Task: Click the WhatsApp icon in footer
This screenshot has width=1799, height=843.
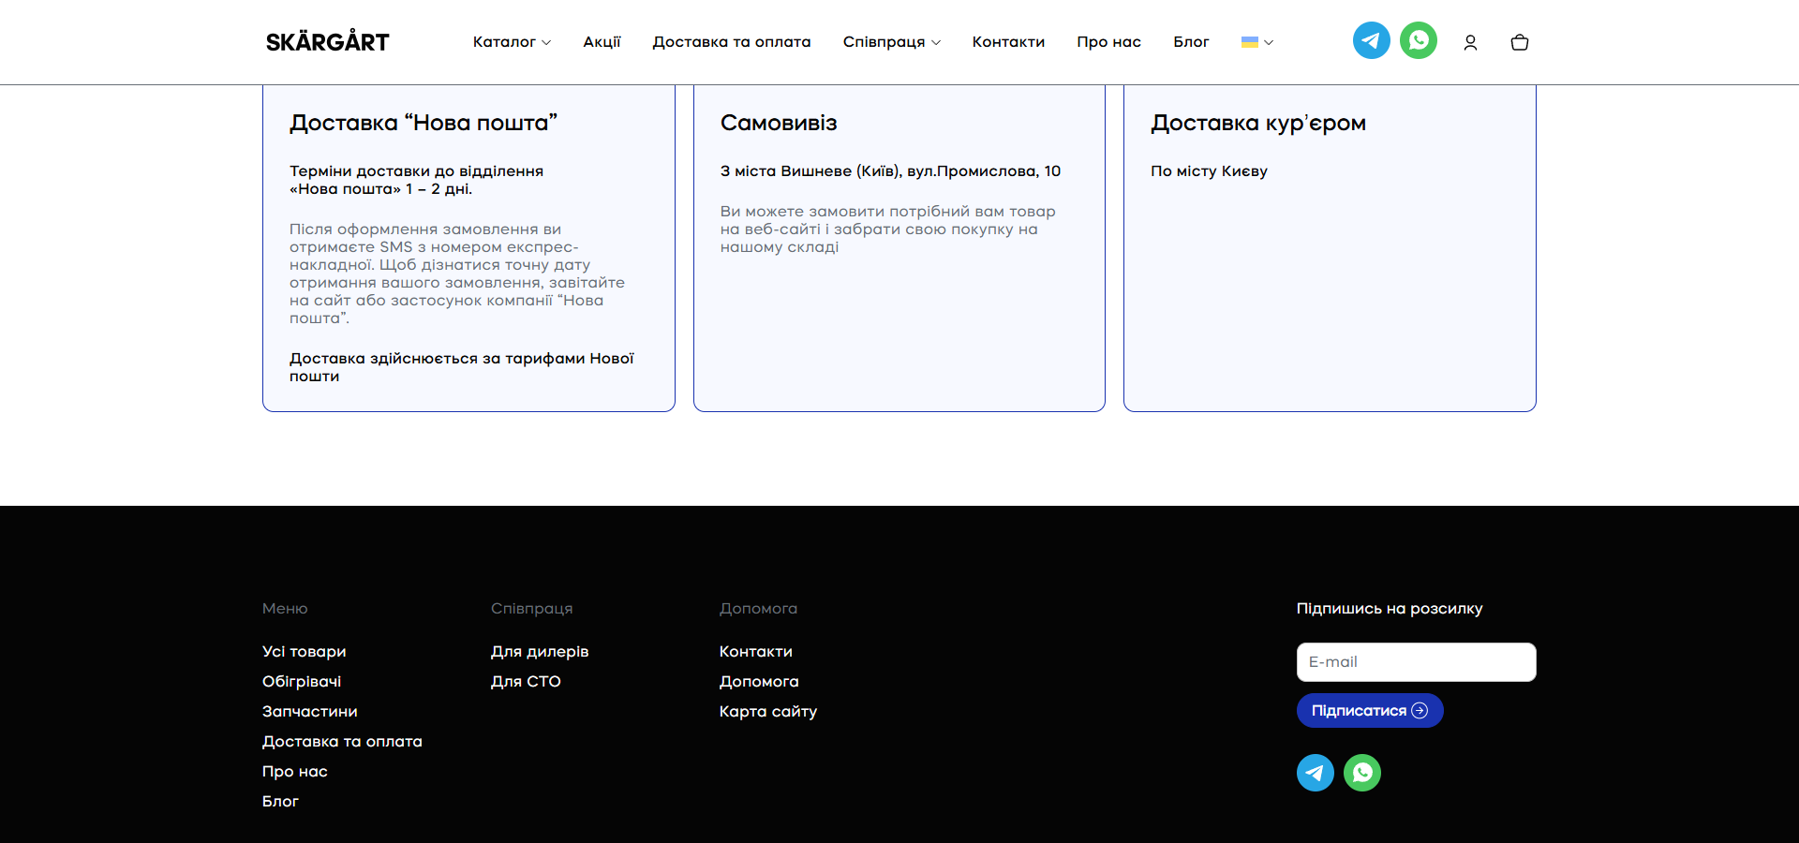Action: (1362, 773)
